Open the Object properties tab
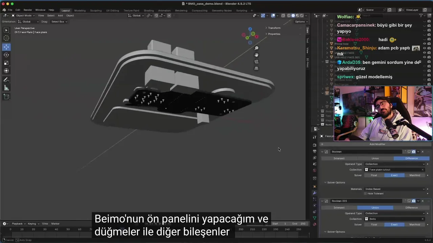The width and height of the screenshot is (433, 243). (x=315, y=186)
